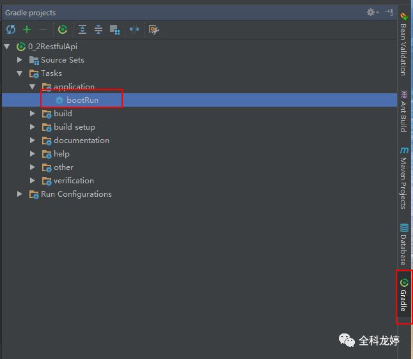413x359 pixels.
Task: Click the build setup folder icon
Action: point(47,127)
